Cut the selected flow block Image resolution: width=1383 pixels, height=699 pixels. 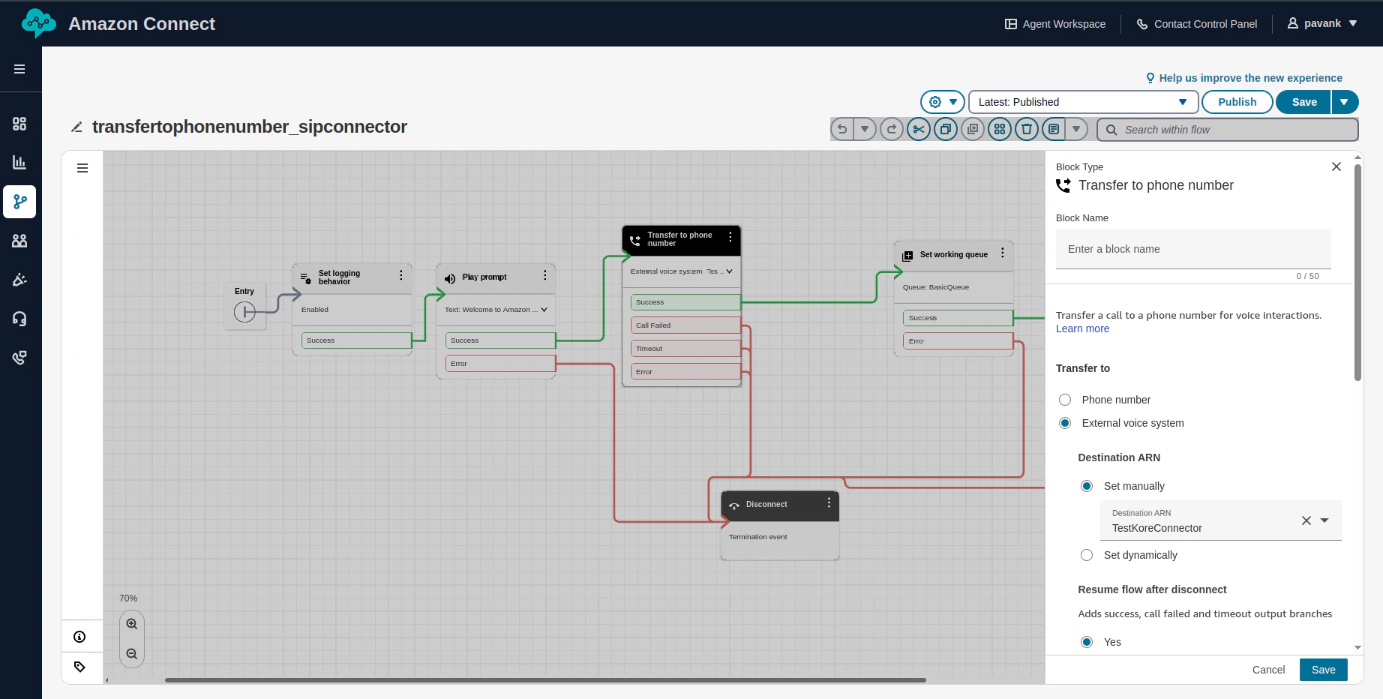click(x=918, y=128)
